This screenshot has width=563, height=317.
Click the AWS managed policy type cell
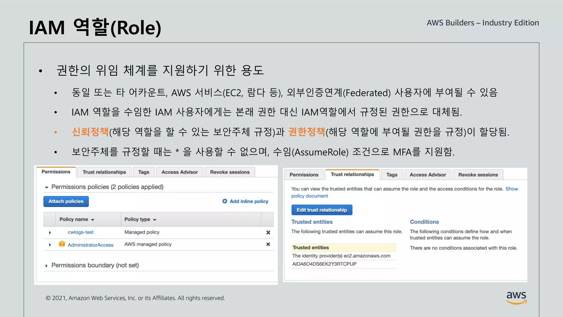[x=148, y=244]
